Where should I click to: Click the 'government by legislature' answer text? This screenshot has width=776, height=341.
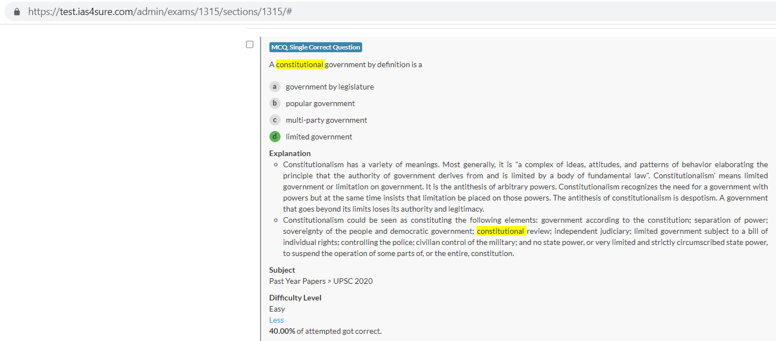point(329,87)
